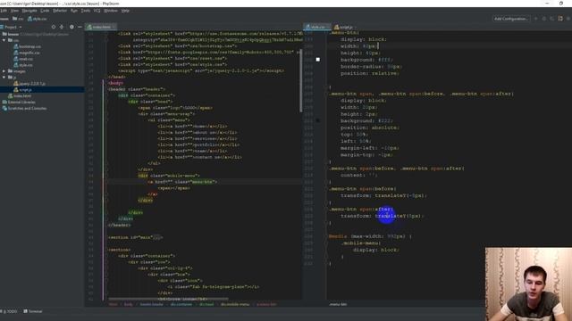This screenshot has height=321, width=572.
Task: Switch to the script.js editor tab
Action: tap(343, 27)
